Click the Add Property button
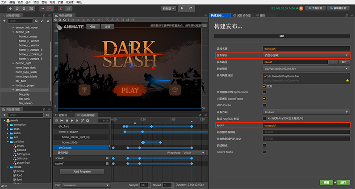Viewport: 355px width, 189px height. point(82,171)
